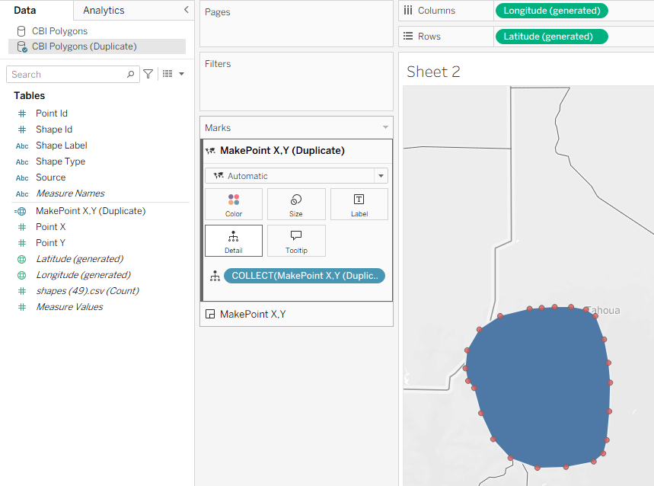Screen dimensions: 654x486
Task: Open the Color mark card
Action: [233, 204]
